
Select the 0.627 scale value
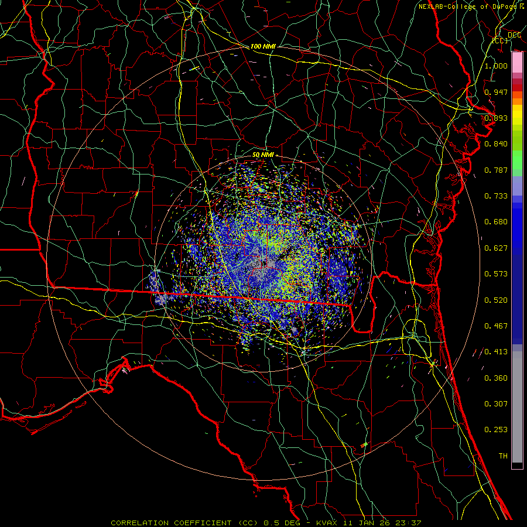496,248
